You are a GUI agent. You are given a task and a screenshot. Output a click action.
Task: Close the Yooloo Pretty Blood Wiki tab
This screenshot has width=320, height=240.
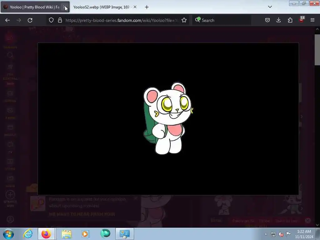[64, 7]
